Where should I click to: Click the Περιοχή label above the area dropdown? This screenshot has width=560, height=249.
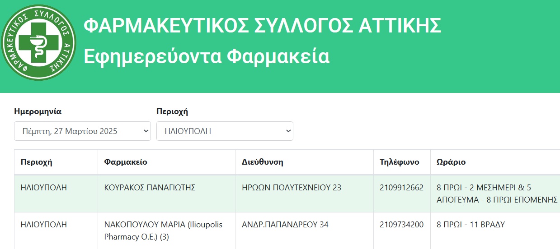coord(172,111)
